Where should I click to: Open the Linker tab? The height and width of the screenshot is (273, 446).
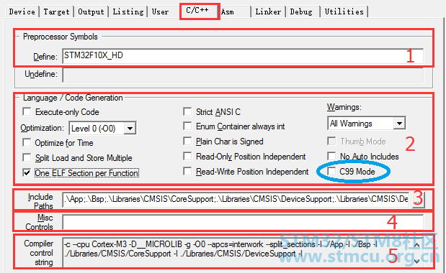coord(268,12)
